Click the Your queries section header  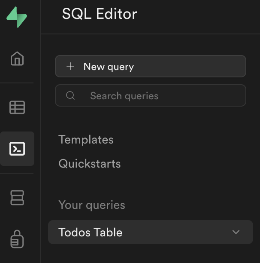coord(91,205)
